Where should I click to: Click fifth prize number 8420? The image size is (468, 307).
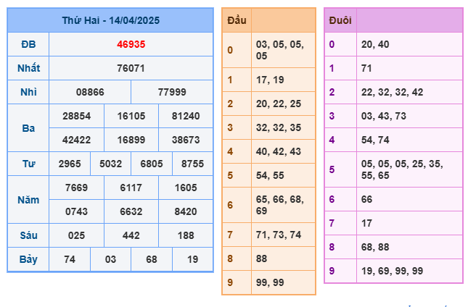click(186, 211)
